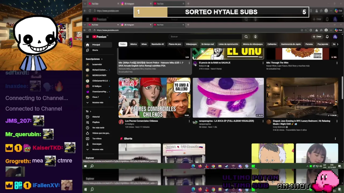Open Suscripciones section chevron heading
This screenshot has width=344, height=193.
pyautogui.click(x=94, y=59)
